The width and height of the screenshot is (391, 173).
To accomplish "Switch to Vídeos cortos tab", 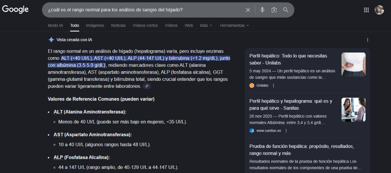I will [x=145, y=25].
